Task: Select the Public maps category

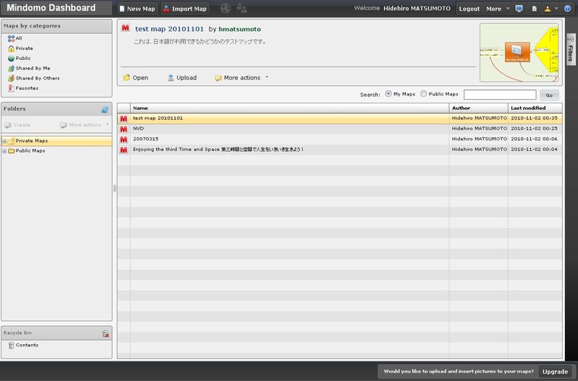Action: coord(20,59)
